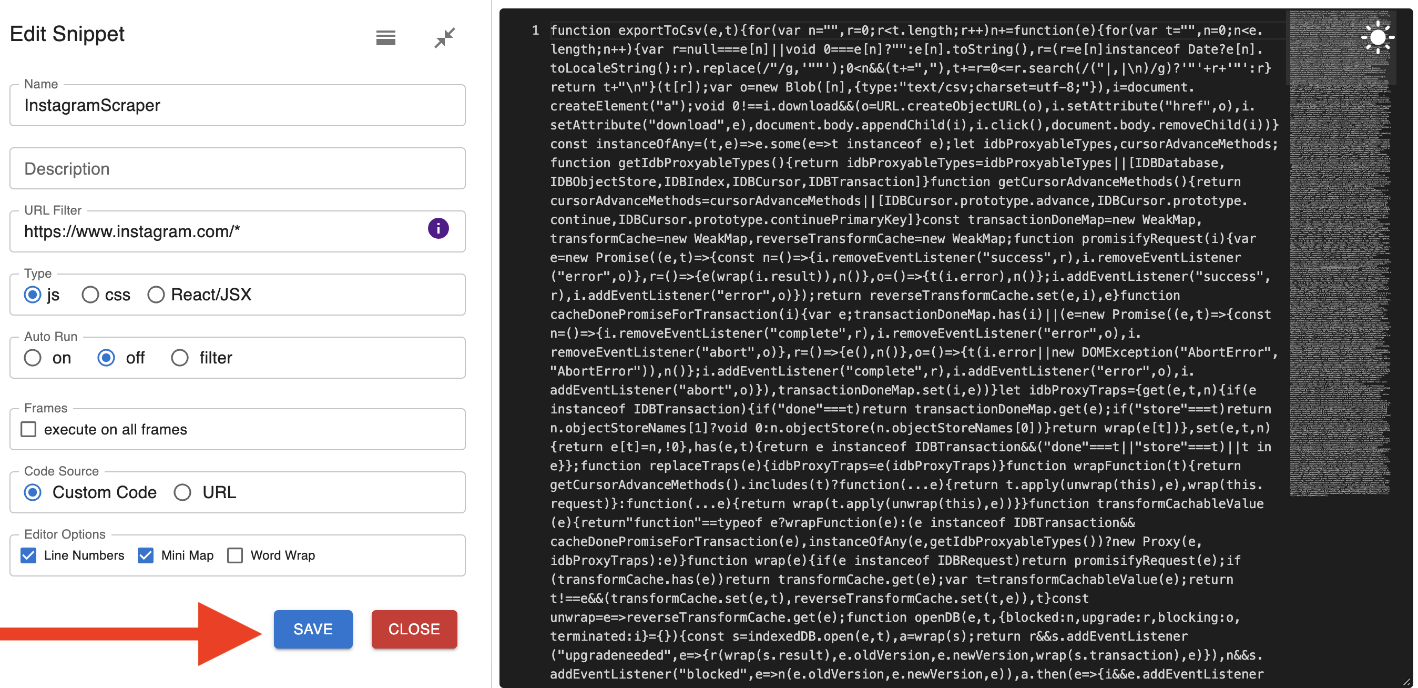1418x688 pixels.
Task: Click the code editor minimap
Action: pos(1339,276)
